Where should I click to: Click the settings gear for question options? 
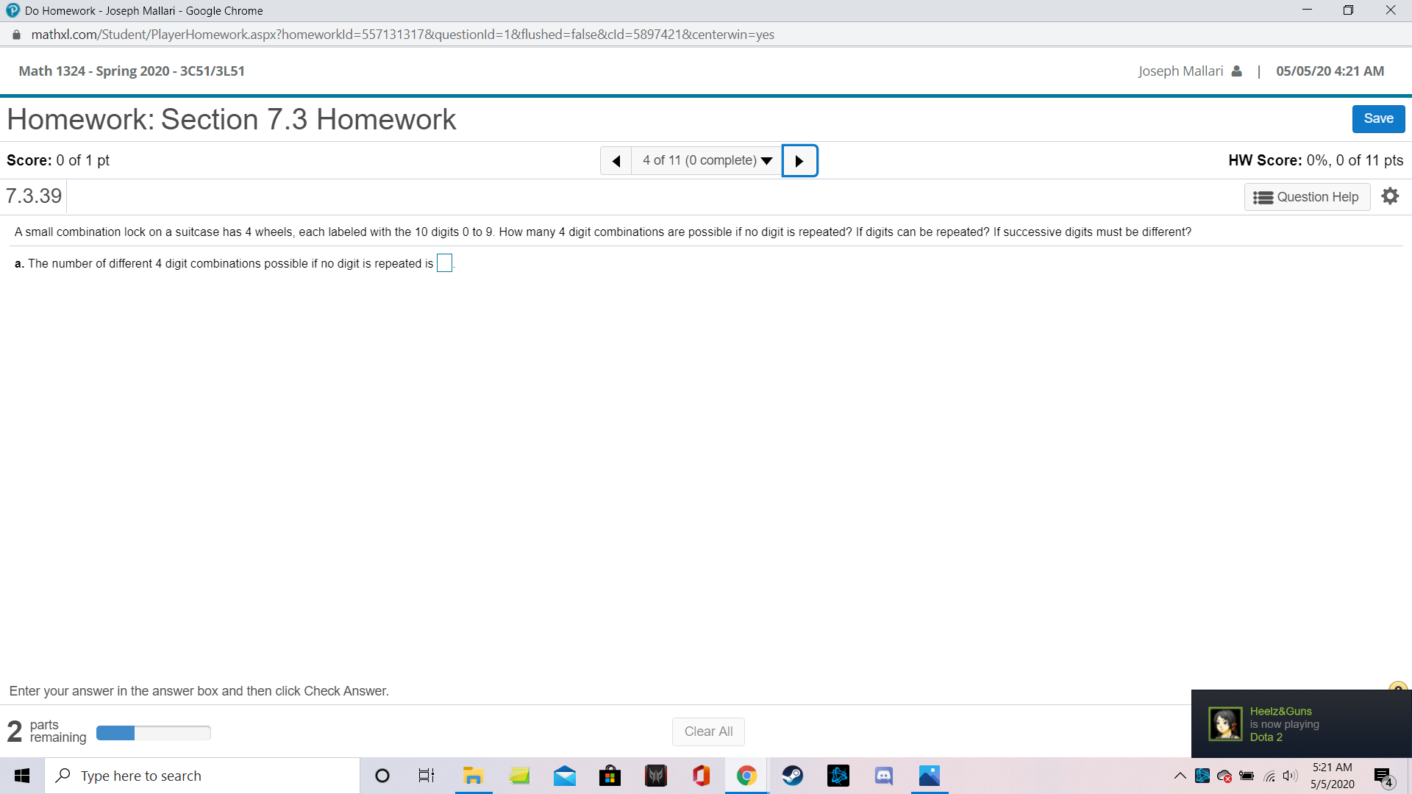click(x=1390, y=196)
